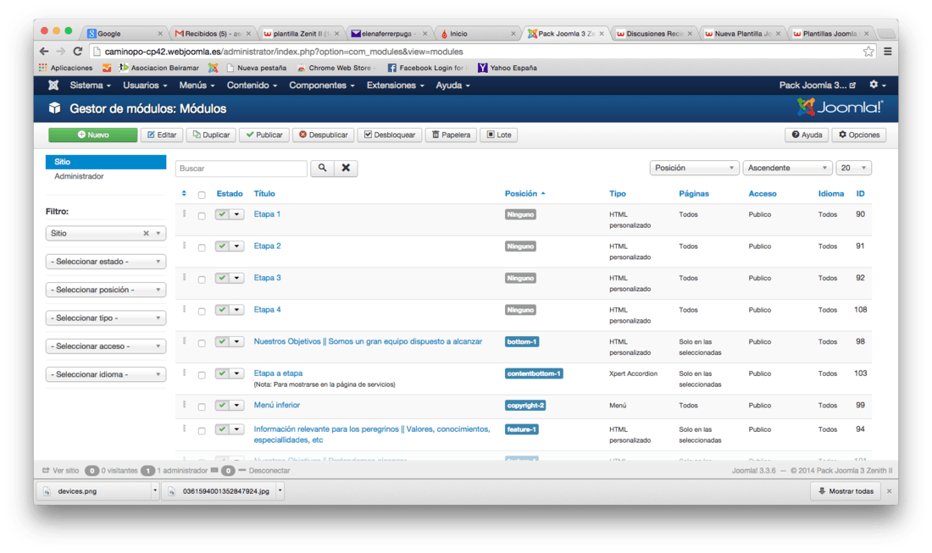Open the Usuarios menu
The height and width of the screenshot is (553, 932).
[x=145, y=86]
